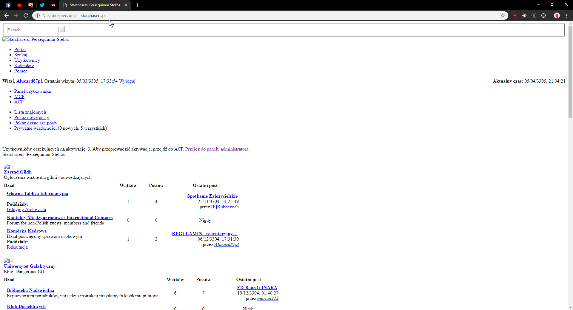Open the uBlock Origin extension
573x310 pixels.
(515, 15)
